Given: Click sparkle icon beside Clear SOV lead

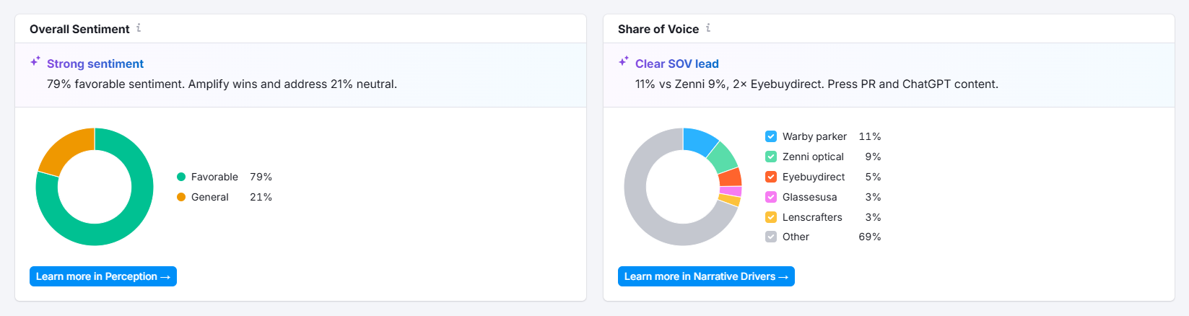Looking at the screenshot, I should 624,62.
